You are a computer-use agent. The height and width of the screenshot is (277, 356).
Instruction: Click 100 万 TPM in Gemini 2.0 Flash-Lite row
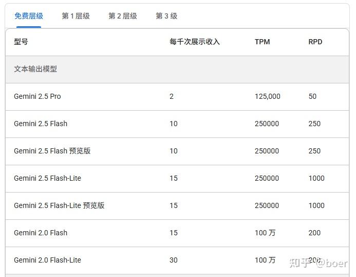pos(265,260)
